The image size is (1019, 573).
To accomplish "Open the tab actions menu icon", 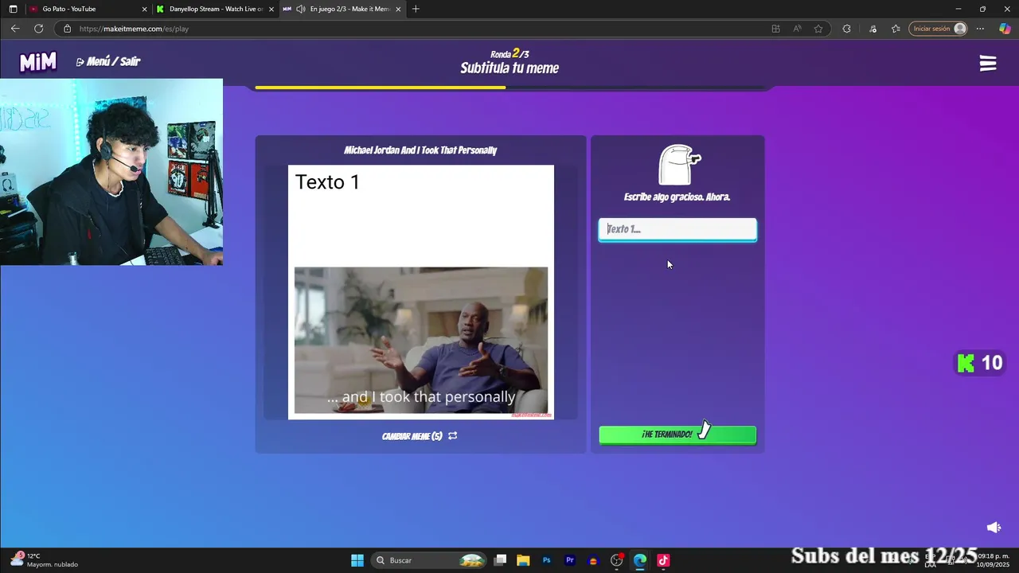I will click(x=13, y=9).
